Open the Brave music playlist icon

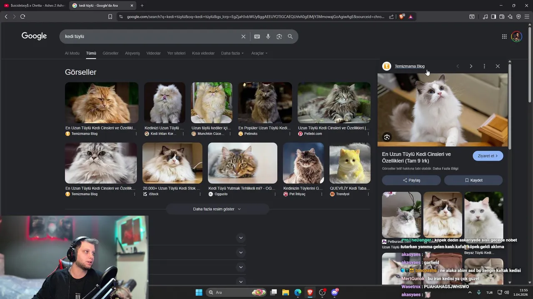485,17
